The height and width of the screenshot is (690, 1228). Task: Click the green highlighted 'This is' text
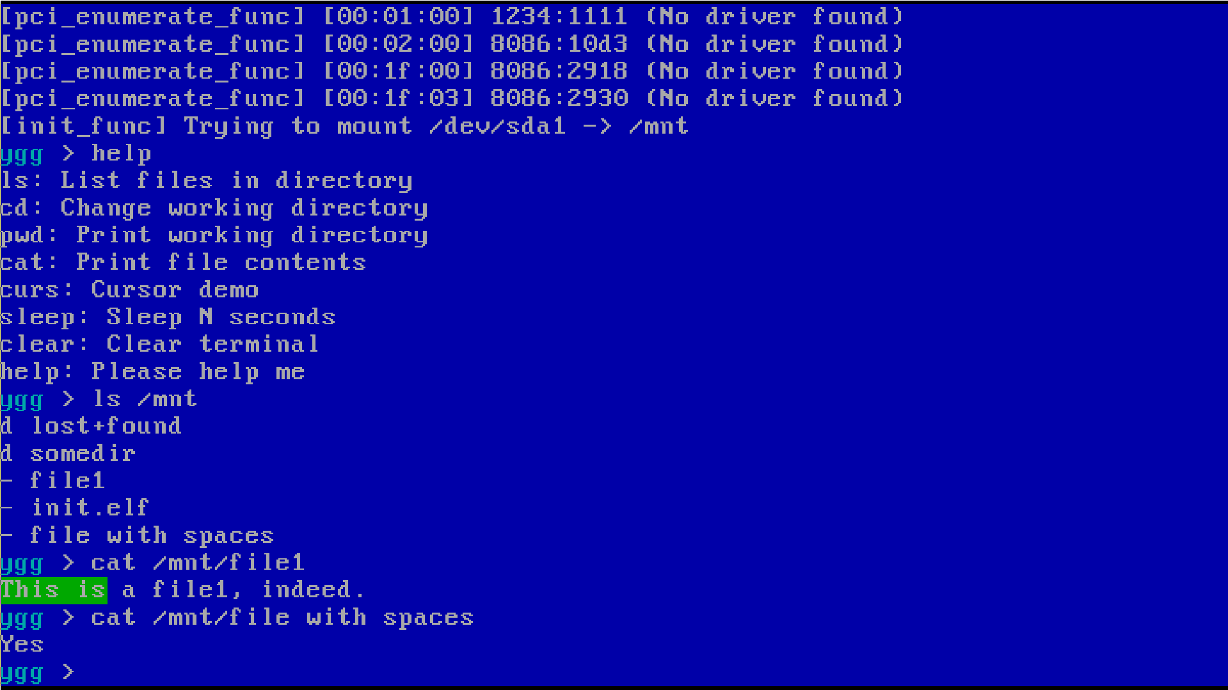click(x=54, y=590)
